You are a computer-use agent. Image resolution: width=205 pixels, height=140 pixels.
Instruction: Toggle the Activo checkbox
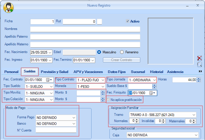click(x=128, y=21)
